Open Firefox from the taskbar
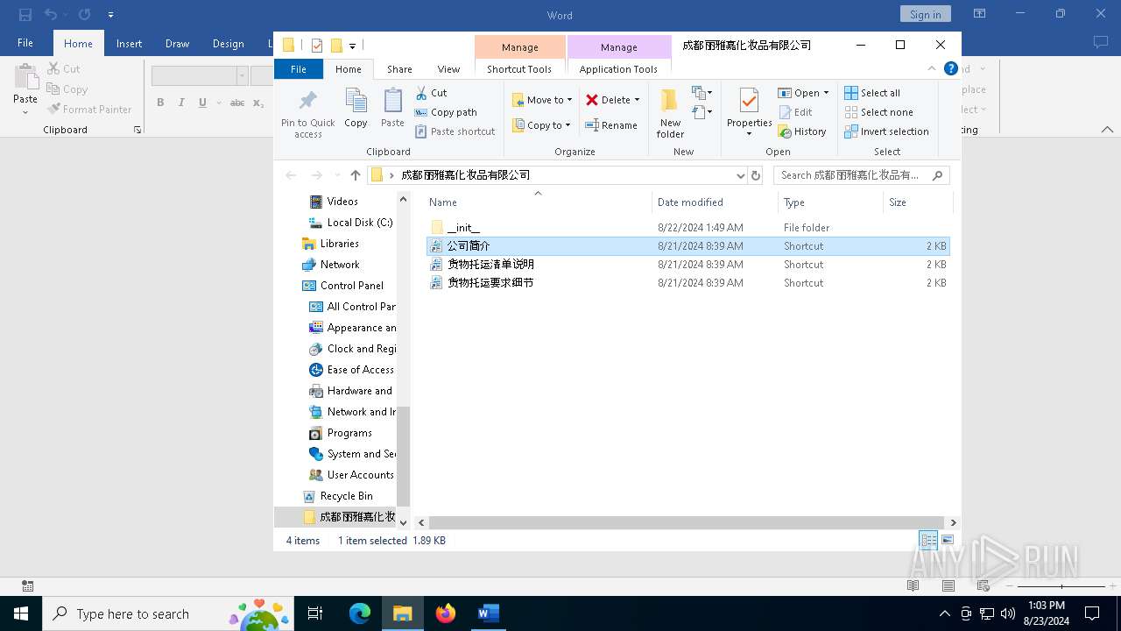The height and width of the screenshot is (631, 1121). pos(445,613)
